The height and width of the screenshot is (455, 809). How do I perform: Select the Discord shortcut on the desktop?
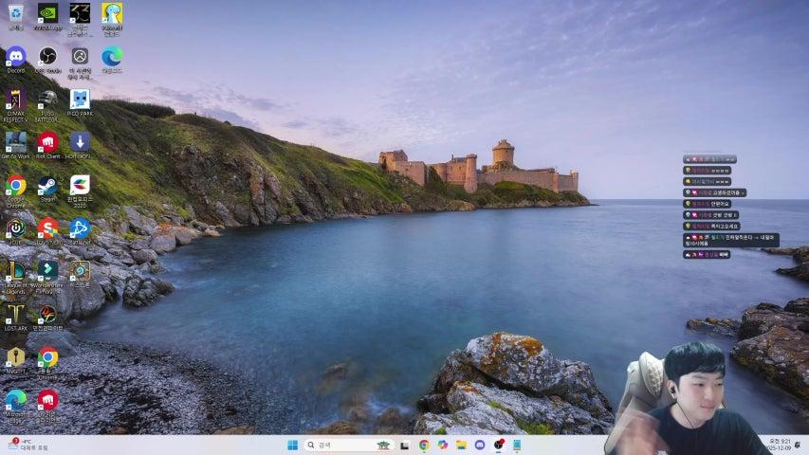(16, 57)
